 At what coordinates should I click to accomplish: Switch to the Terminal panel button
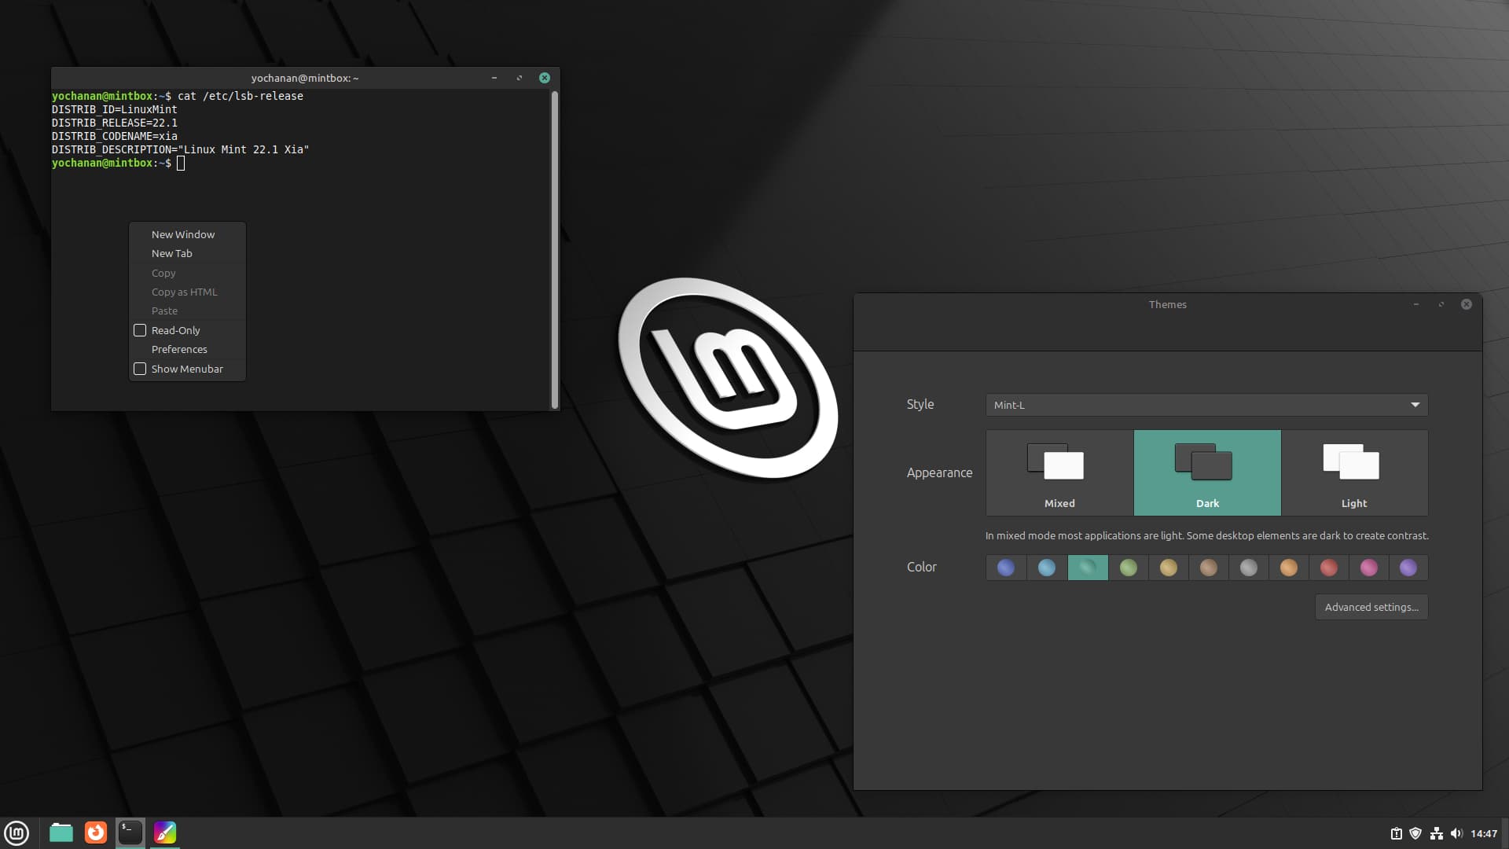[130, 832]
